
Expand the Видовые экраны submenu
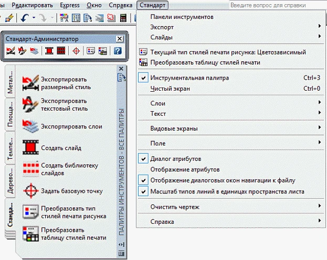pos(174,127)
